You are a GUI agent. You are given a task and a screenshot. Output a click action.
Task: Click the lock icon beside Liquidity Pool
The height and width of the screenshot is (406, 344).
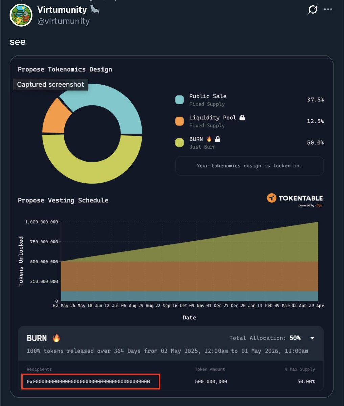point(242,117)
